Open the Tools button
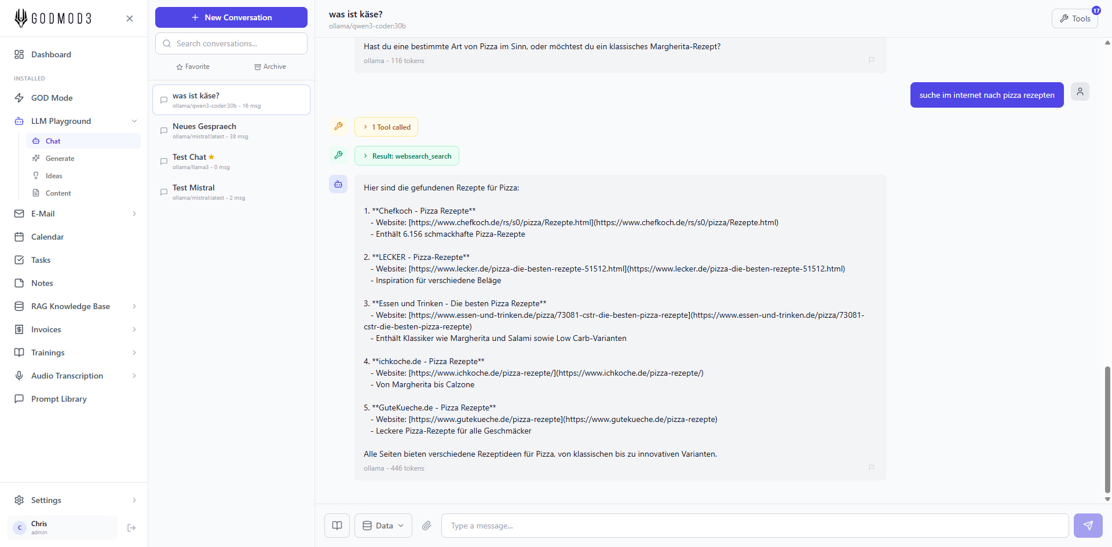This screenshot has height=547, width=1112. pyautogui.click(x=1074, y=19)
